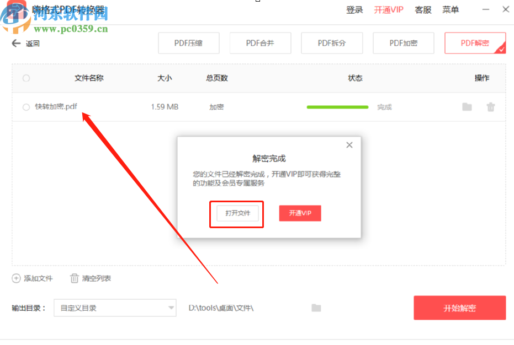Viewport: 514px width, 345px height.
Task: Click the 登录 link
Action: click(x=354, y=9)
